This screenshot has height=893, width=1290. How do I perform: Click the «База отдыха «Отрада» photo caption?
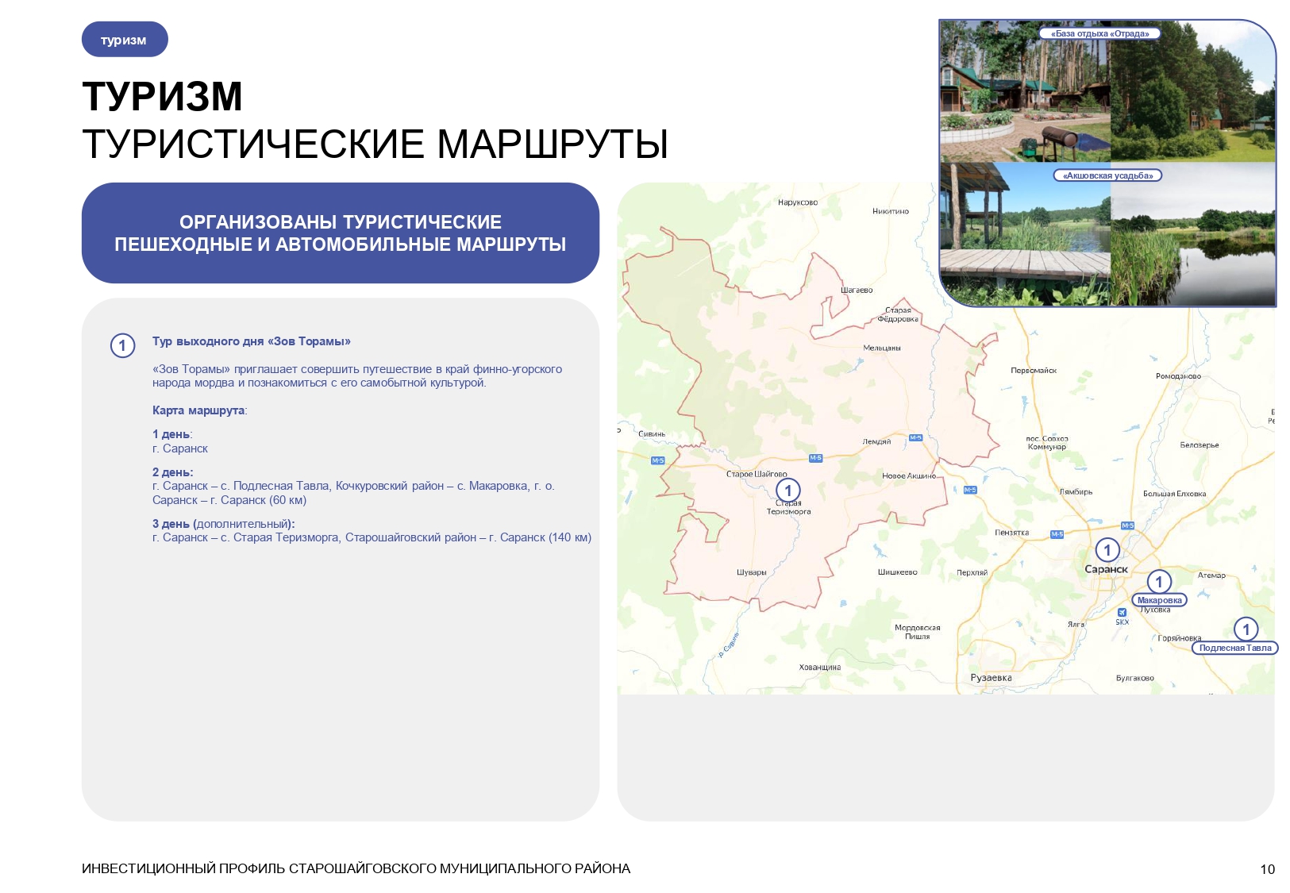pyautogui.click(x=1099, y=33)
